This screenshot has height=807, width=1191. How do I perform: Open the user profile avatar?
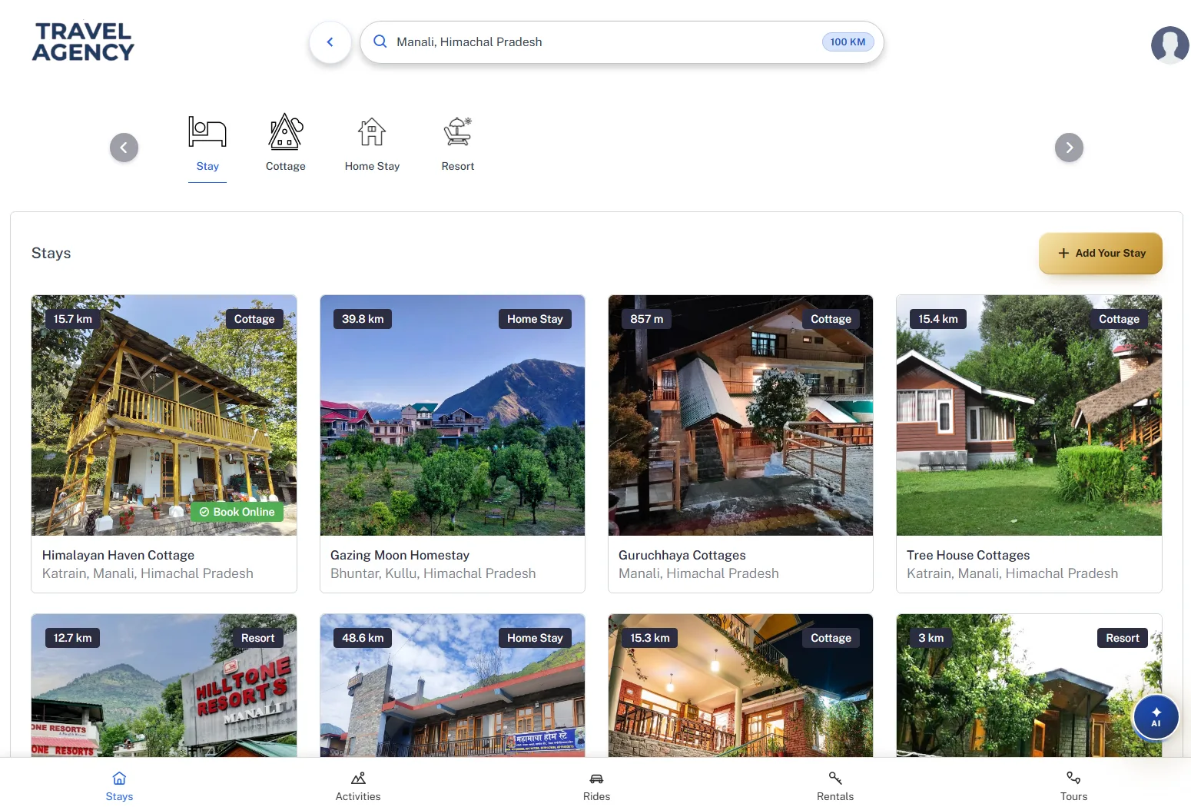pos(1169,45)
